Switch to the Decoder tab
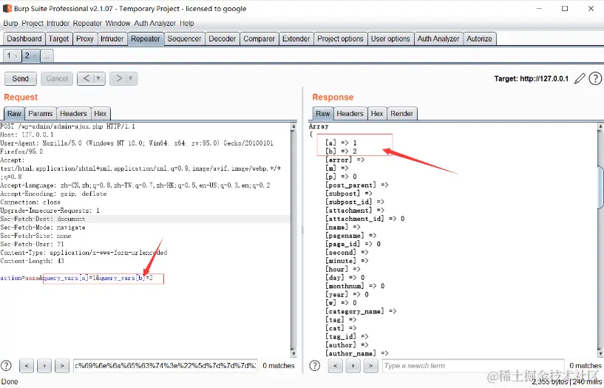 coord(223,39)
